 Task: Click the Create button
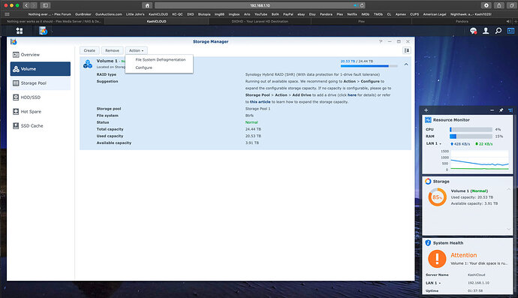coord(89,50)
